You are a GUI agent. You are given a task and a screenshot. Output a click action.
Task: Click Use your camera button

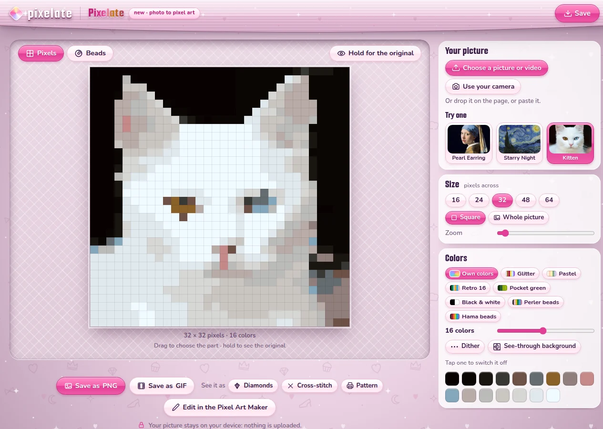click(x=483, y=86)
